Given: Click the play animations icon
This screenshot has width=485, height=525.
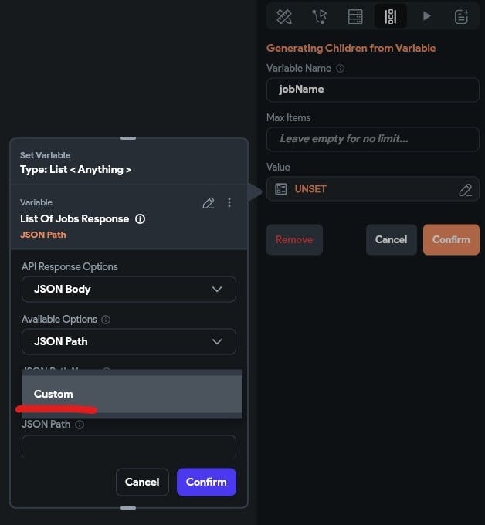Looking at the screenshot, I should [x=426, y=16].
